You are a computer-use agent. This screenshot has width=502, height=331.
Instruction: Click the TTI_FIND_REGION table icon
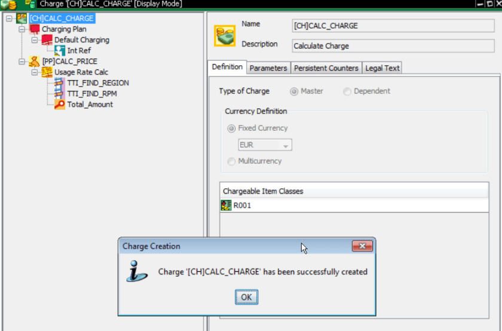60,83
